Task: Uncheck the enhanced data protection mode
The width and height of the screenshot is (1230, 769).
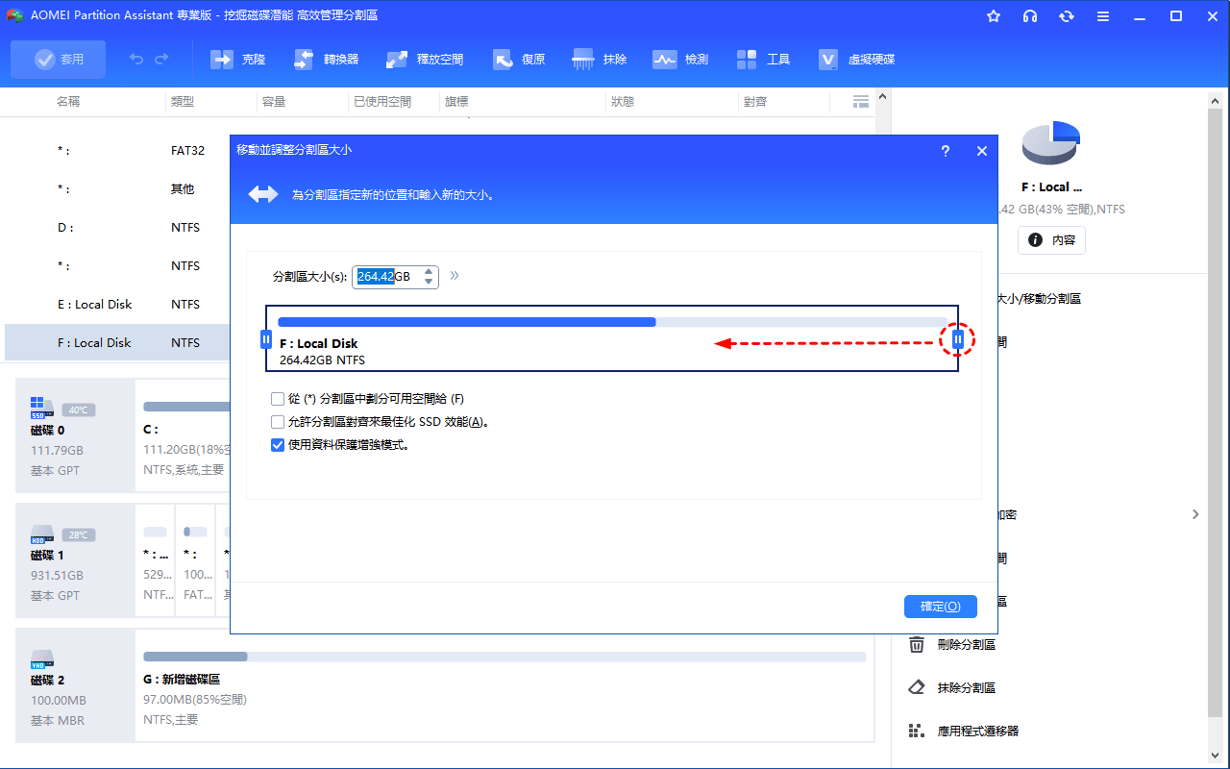Action: (x=278, y=445)
